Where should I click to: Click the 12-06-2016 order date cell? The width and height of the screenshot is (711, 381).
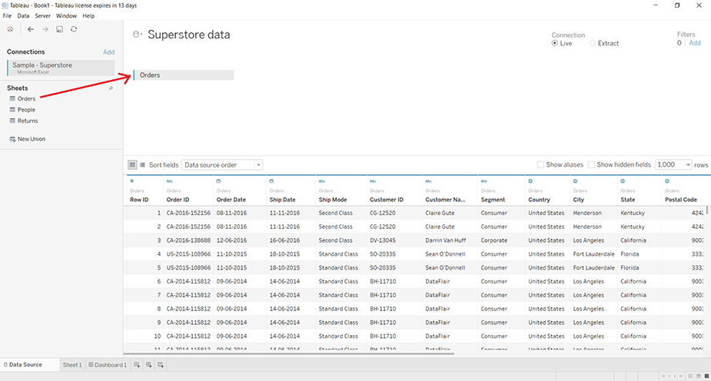(x=231, y=240)
